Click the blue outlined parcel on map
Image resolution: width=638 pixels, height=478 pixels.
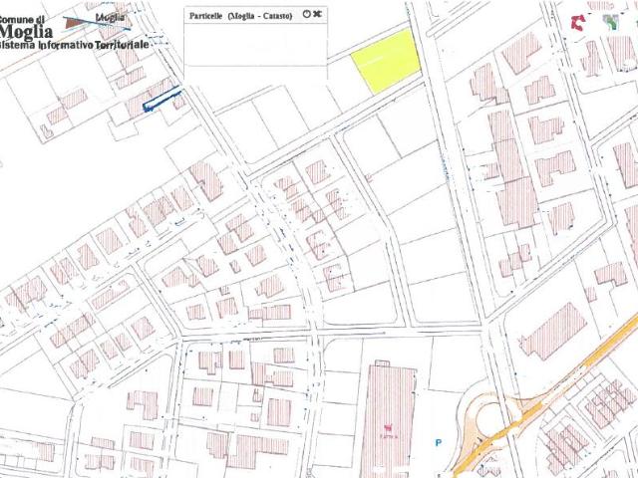tap(161, 99)
